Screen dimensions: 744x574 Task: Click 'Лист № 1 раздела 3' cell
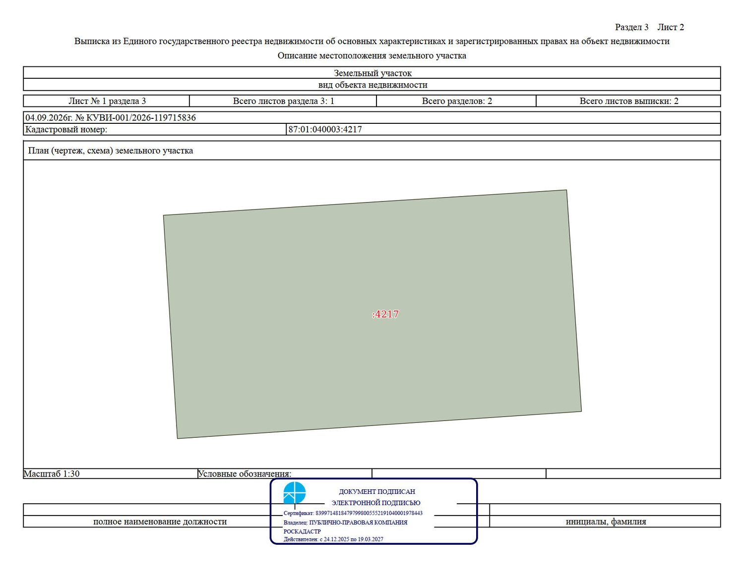(107, 101)
